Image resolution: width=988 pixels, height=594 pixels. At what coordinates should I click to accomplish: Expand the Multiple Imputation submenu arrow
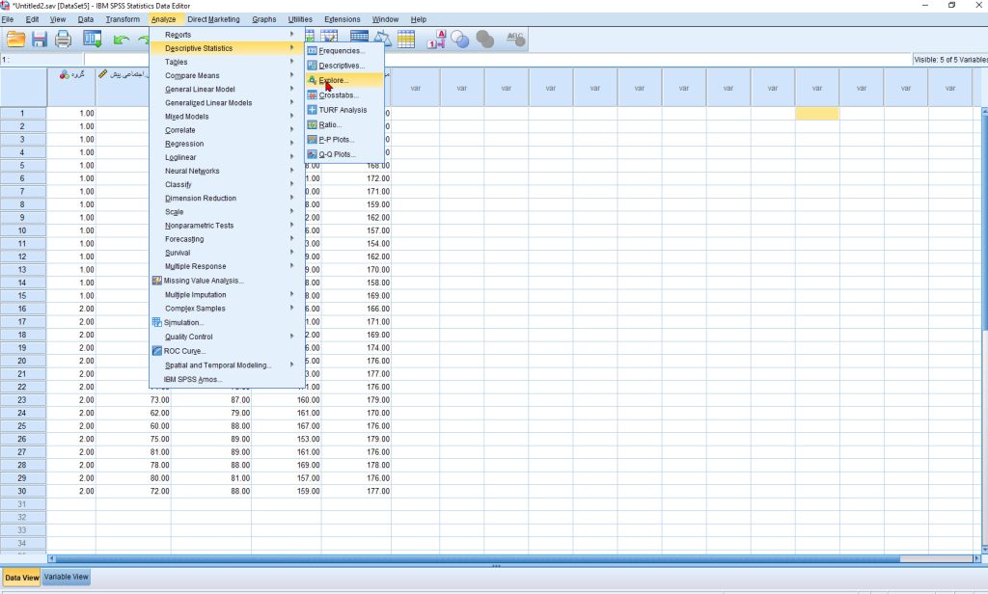pos(291,294)
